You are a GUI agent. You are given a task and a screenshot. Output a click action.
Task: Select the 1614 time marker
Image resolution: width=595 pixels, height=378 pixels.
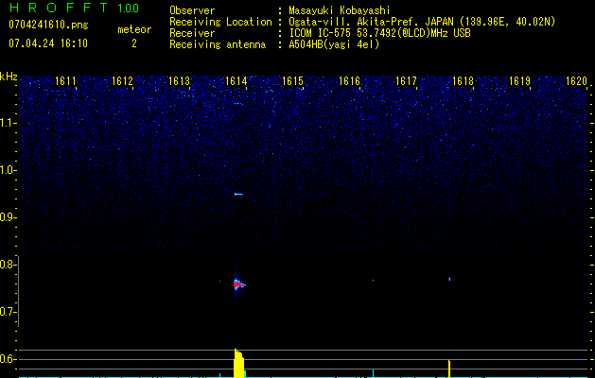point(236,82)
